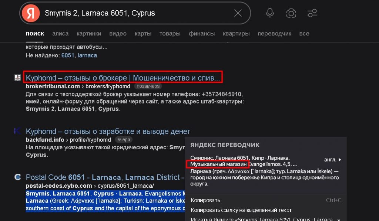Click inside the search input field

point(111,13)
